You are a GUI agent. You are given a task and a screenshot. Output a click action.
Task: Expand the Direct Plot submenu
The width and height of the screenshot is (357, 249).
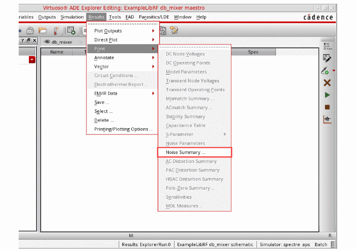(123, 39)
